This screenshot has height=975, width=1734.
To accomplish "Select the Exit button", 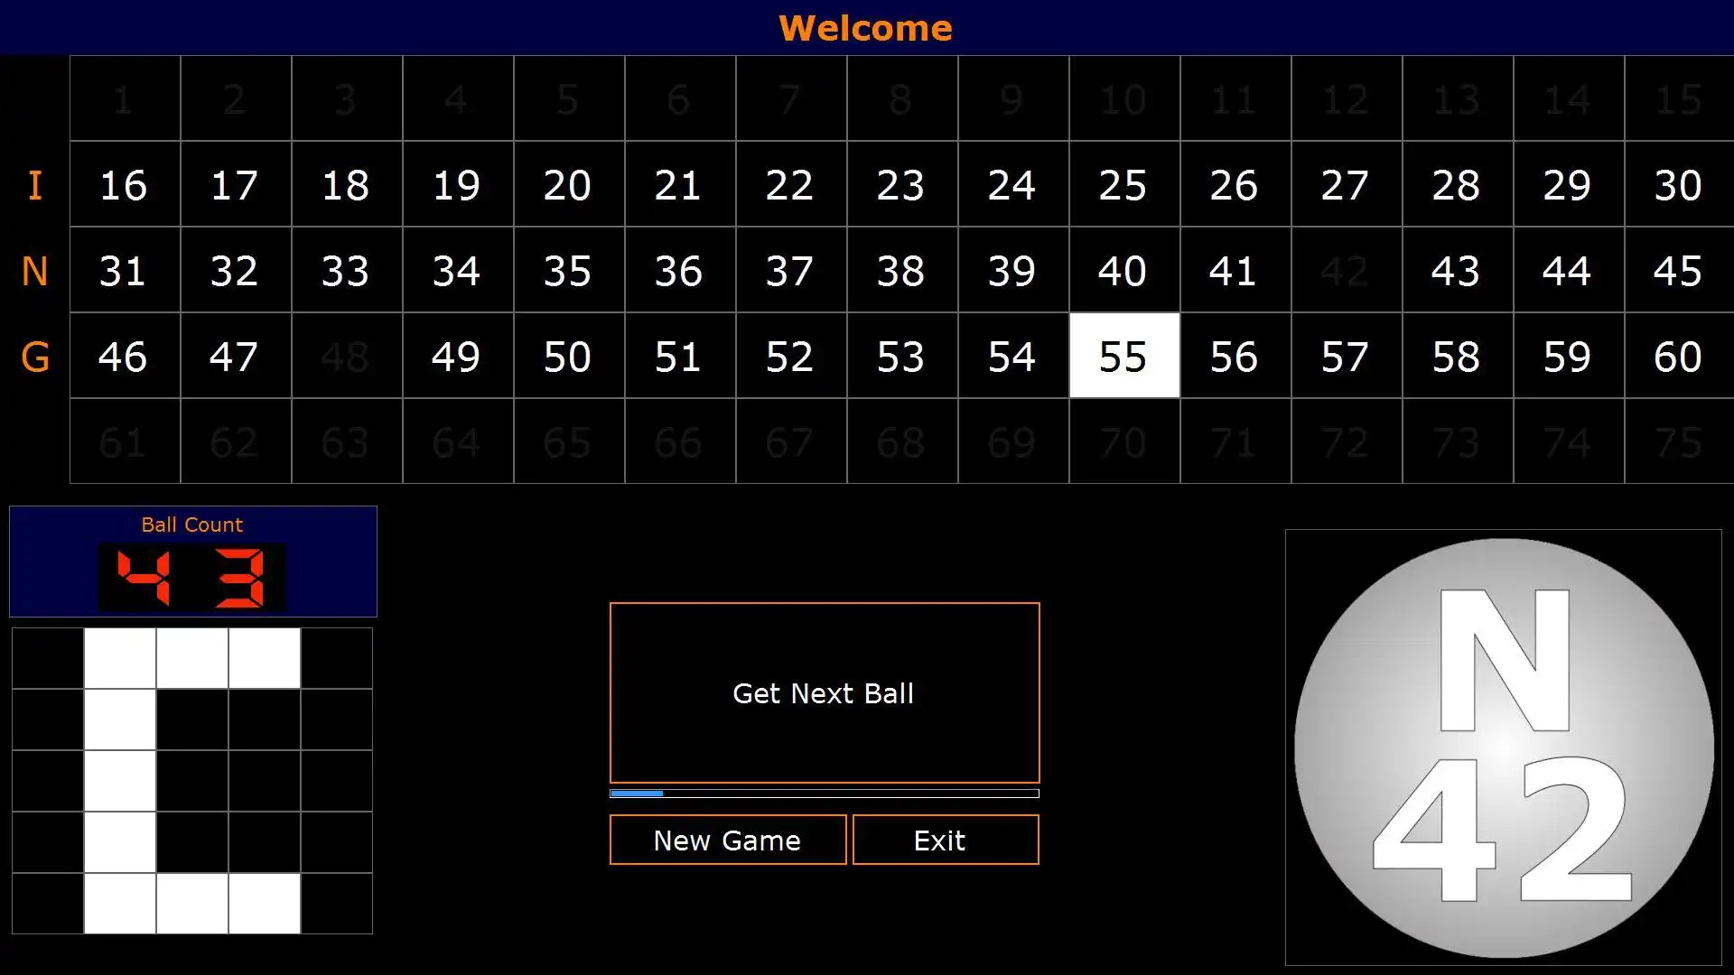I will tap(939, 840).
